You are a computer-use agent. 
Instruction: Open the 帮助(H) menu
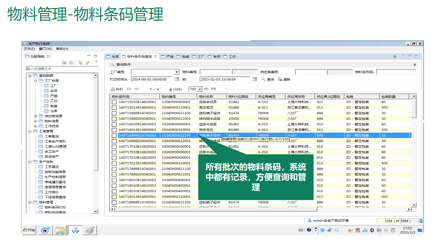(62, 49)
